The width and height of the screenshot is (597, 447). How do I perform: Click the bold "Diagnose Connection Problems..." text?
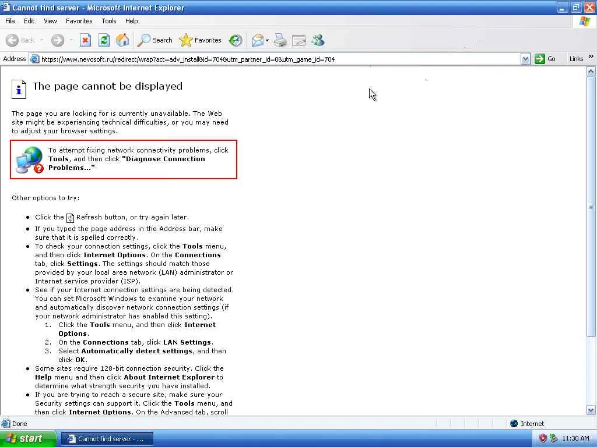point(127,163)
